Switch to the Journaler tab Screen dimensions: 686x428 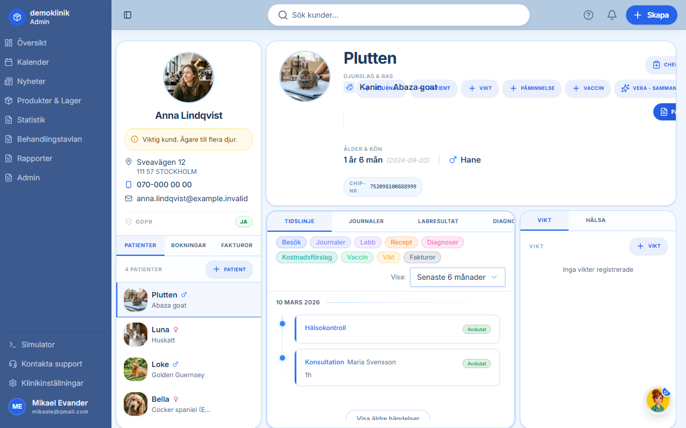pos(366,221)
